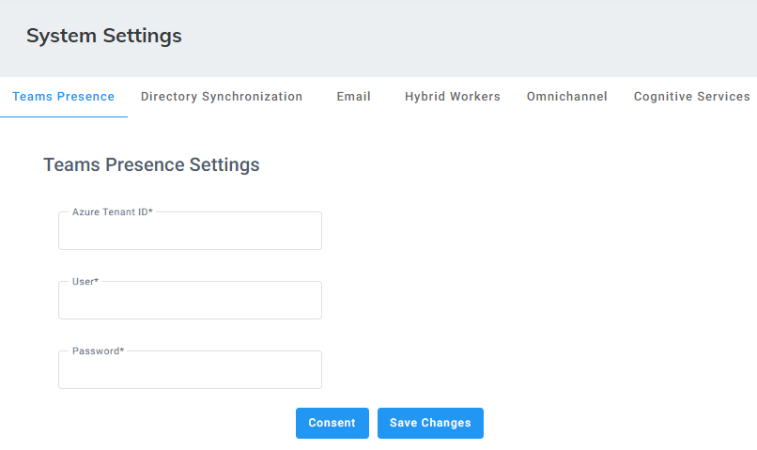Go to the Hybrid Workers tab
757x450 pixels.
click(453, 97)
